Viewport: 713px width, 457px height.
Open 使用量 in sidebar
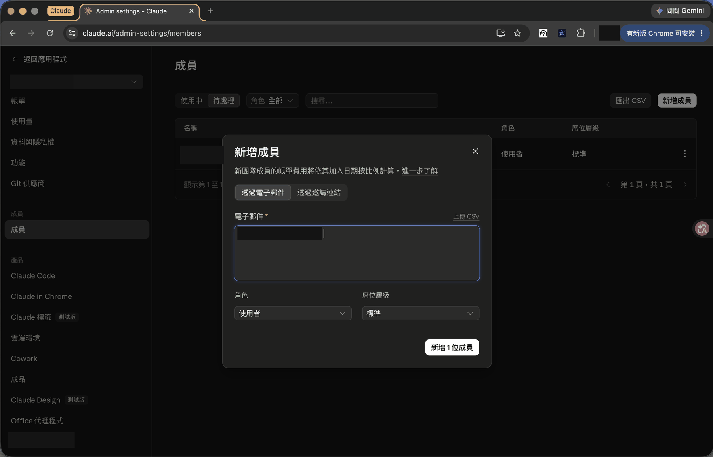[x=22, y=121]
